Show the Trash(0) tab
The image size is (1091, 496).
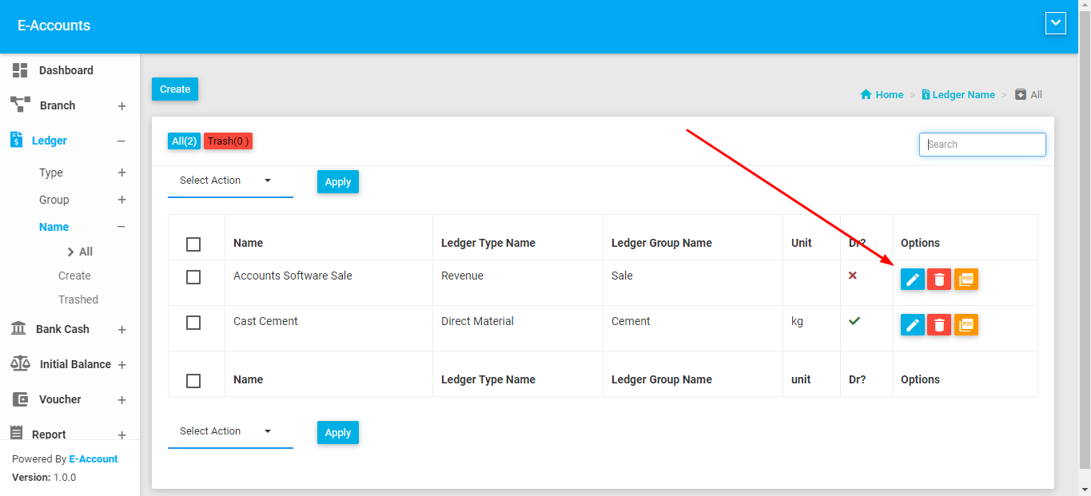point(228,141)
